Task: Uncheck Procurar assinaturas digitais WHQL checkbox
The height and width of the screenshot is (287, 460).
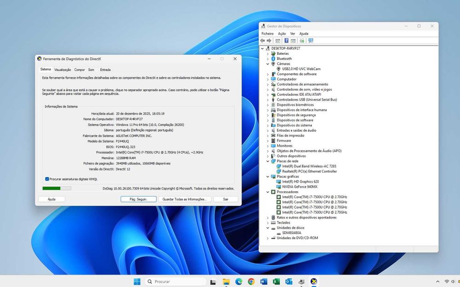Action: pos(47,179)
